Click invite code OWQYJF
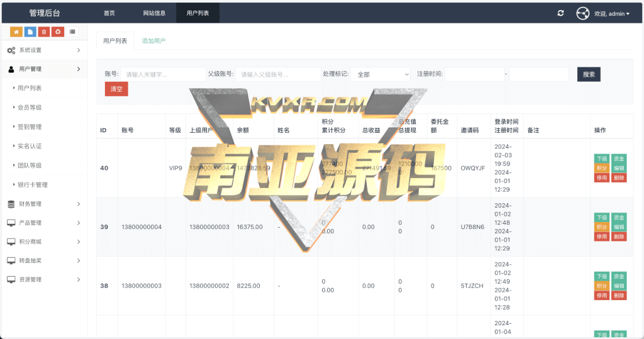This screenshot has width=644, height=339. point(473,168)
